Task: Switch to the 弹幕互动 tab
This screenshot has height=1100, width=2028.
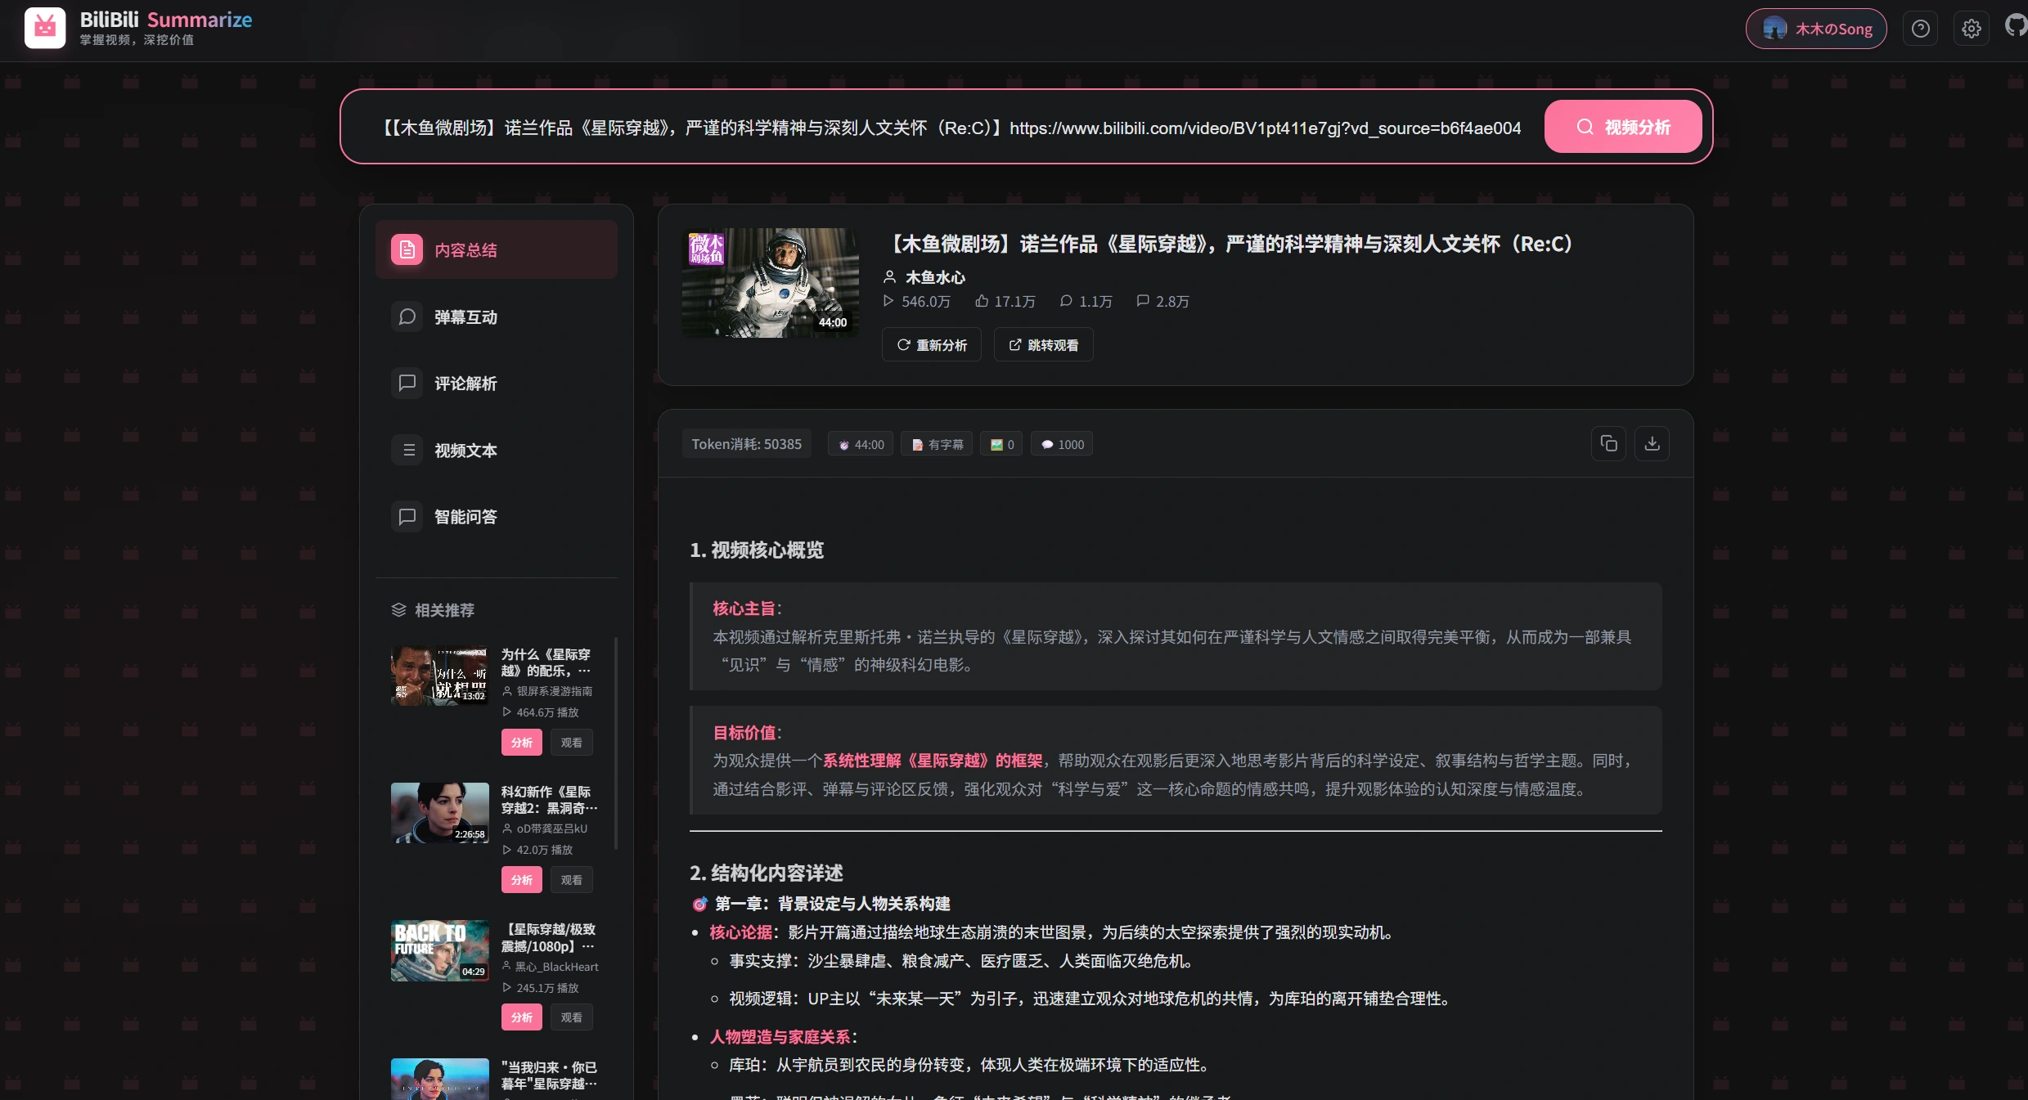Action: point(497,317)
